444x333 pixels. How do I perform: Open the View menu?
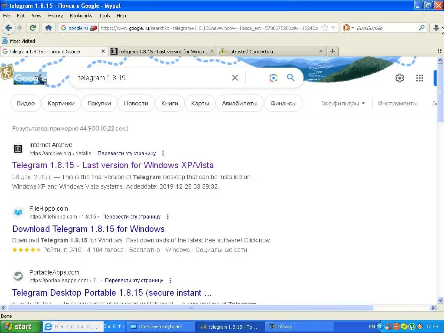pos(36,16)
